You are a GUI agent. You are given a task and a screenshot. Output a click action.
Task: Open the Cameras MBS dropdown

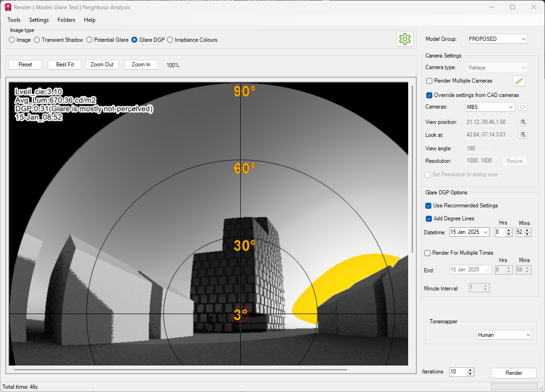490,107
